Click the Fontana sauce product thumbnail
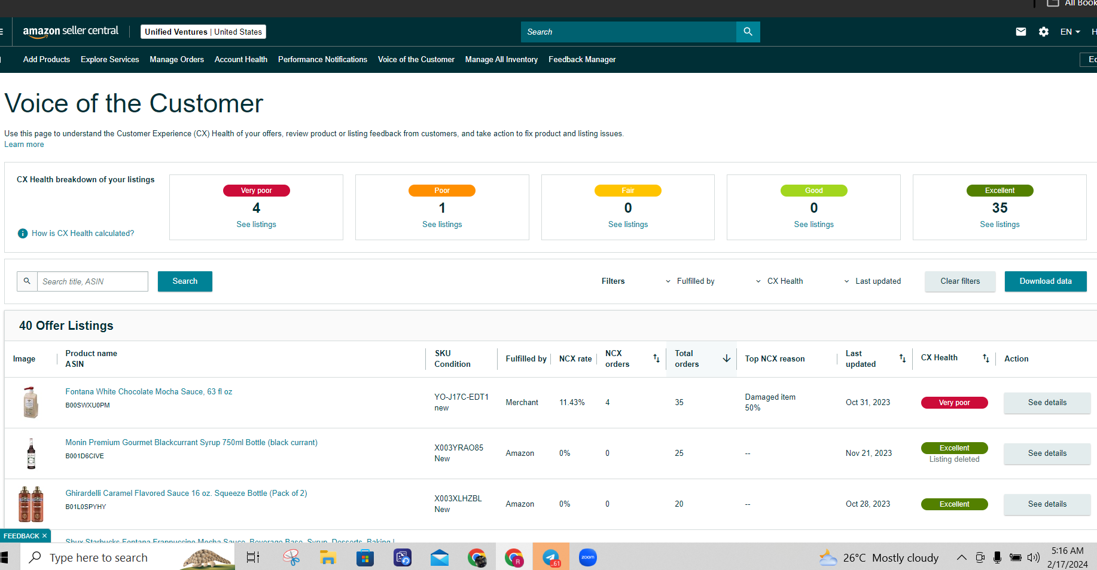 (31, 402)
